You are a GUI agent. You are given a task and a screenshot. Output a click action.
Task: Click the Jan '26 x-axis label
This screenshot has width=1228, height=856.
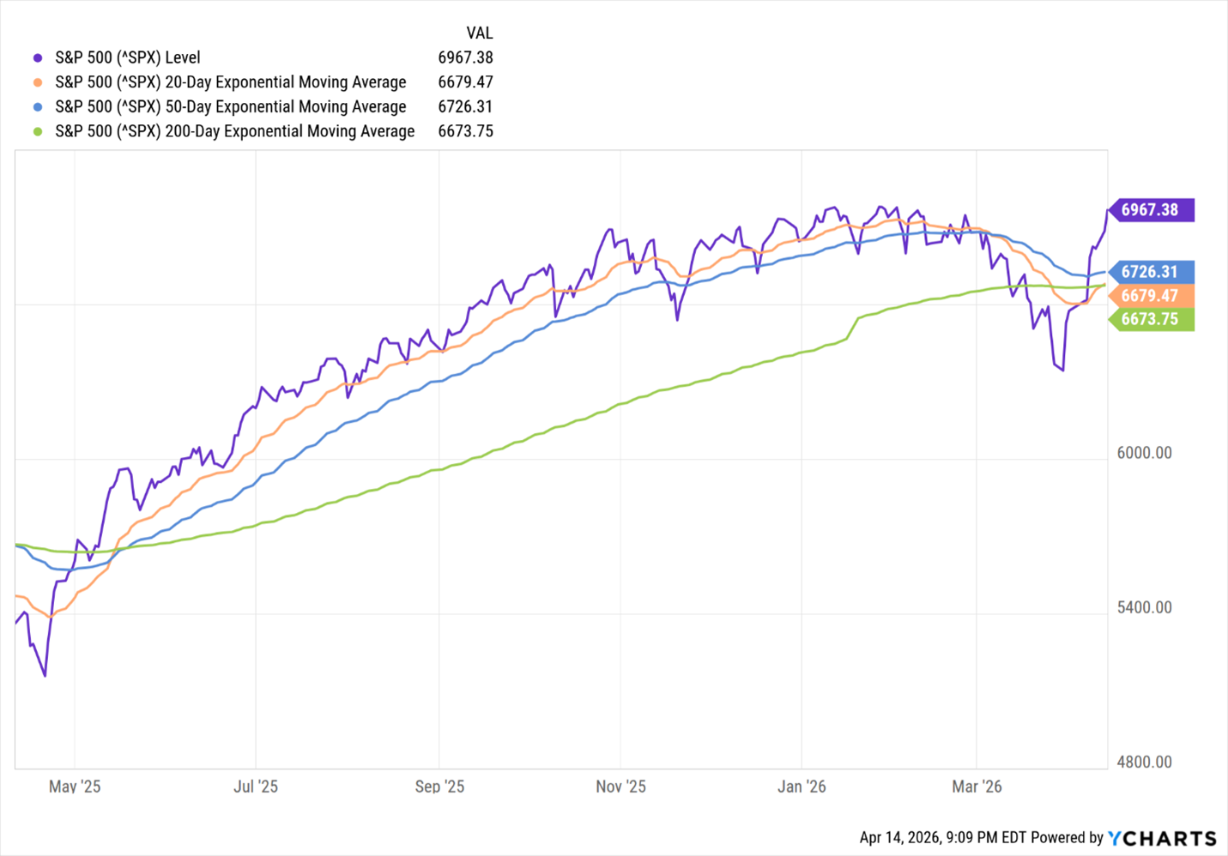pyautogui.click(x=802, y=787)
